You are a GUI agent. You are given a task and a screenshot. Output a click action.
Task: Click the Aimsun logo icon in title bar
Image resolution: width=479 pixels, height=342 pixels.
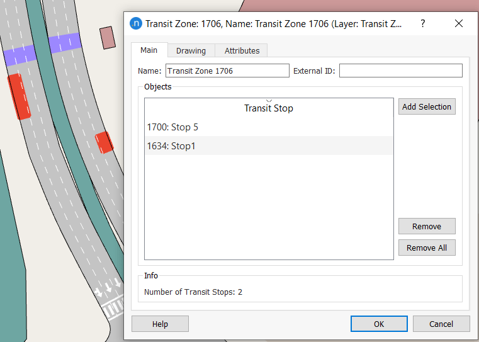click(136, 23)
